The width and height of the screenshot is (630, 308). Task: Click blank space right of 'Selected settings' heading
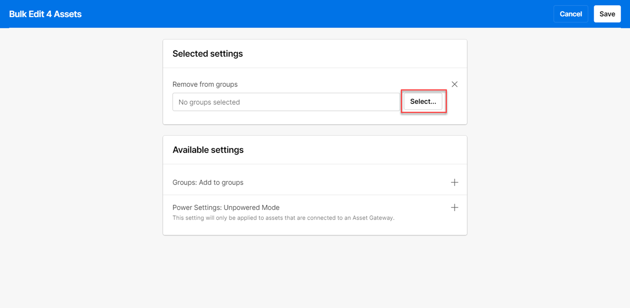[353, 53]
